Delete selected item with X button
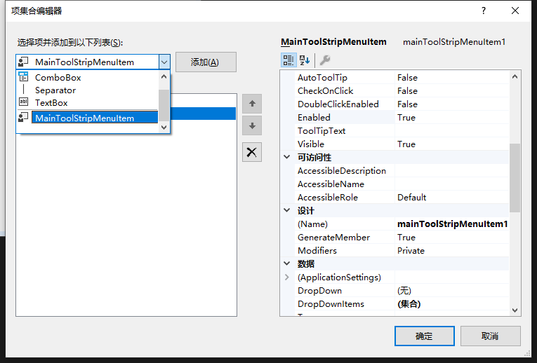The image size is (537, 363). (252, 152)
